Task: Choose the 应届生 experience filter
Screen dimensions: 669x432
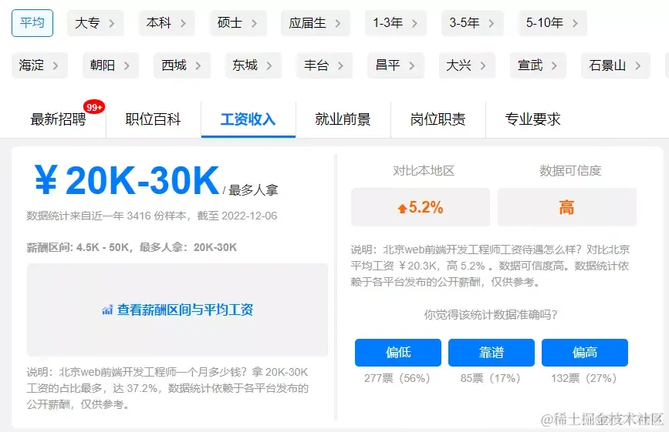Action: pyautogui.click(x=316, y=23)
